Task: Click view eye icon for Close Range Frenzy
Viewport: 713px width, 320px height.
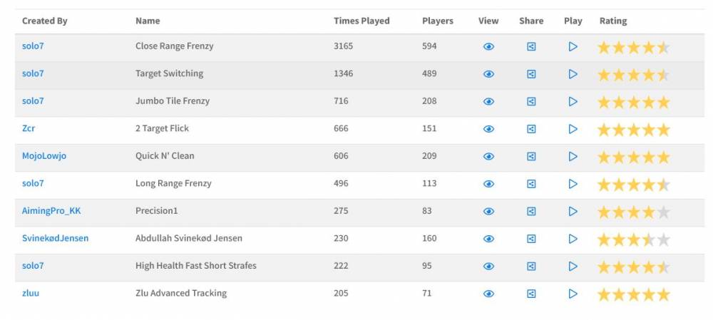Action: coord(488,47)
